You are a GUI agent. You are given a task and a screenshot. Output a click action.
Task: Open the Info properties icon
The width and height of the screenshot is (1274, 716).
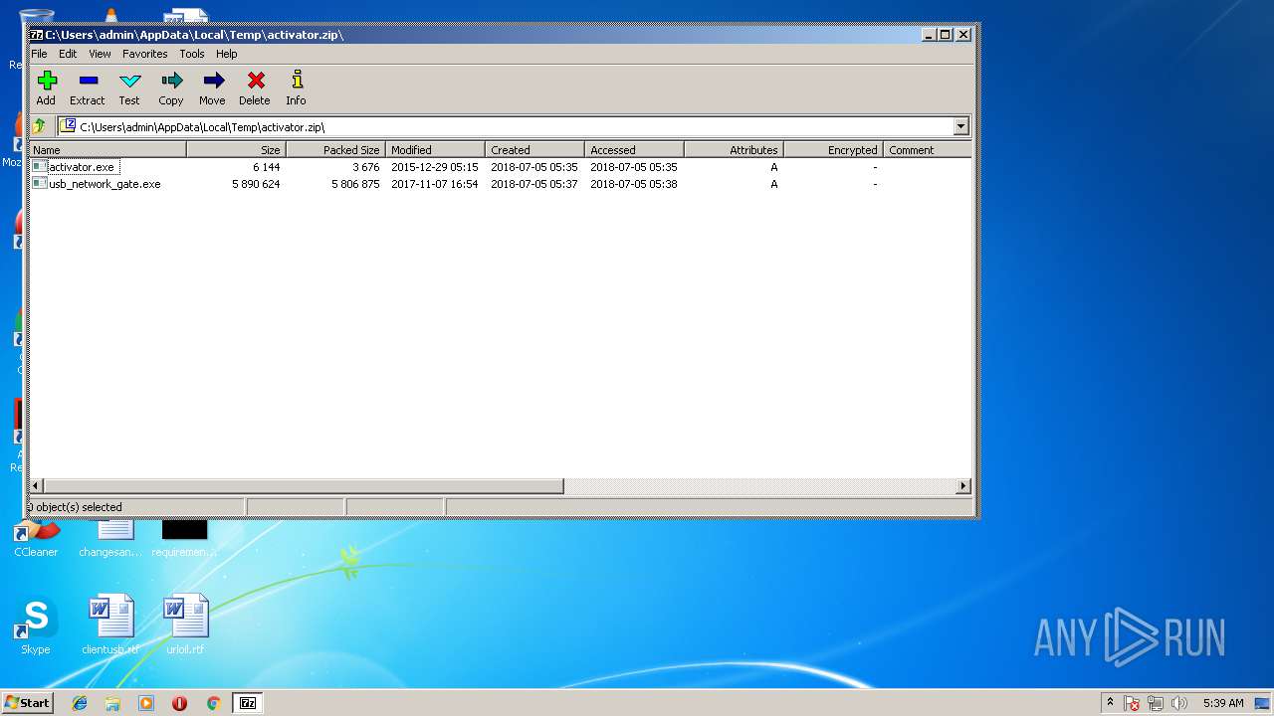coord(296,81)
